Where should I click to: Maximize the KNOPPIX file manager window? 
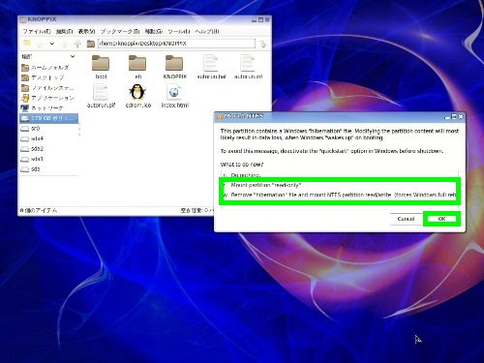click(x=260, y=19)
